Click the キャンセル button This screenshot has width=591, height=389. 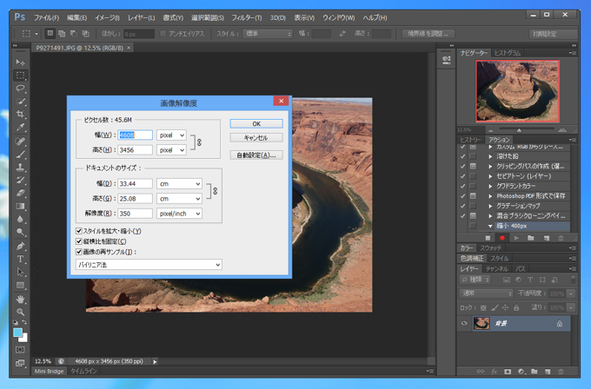256,138
